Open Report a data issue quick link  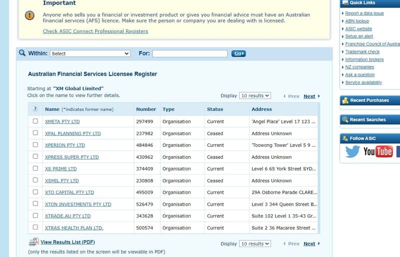coord(364,13)
